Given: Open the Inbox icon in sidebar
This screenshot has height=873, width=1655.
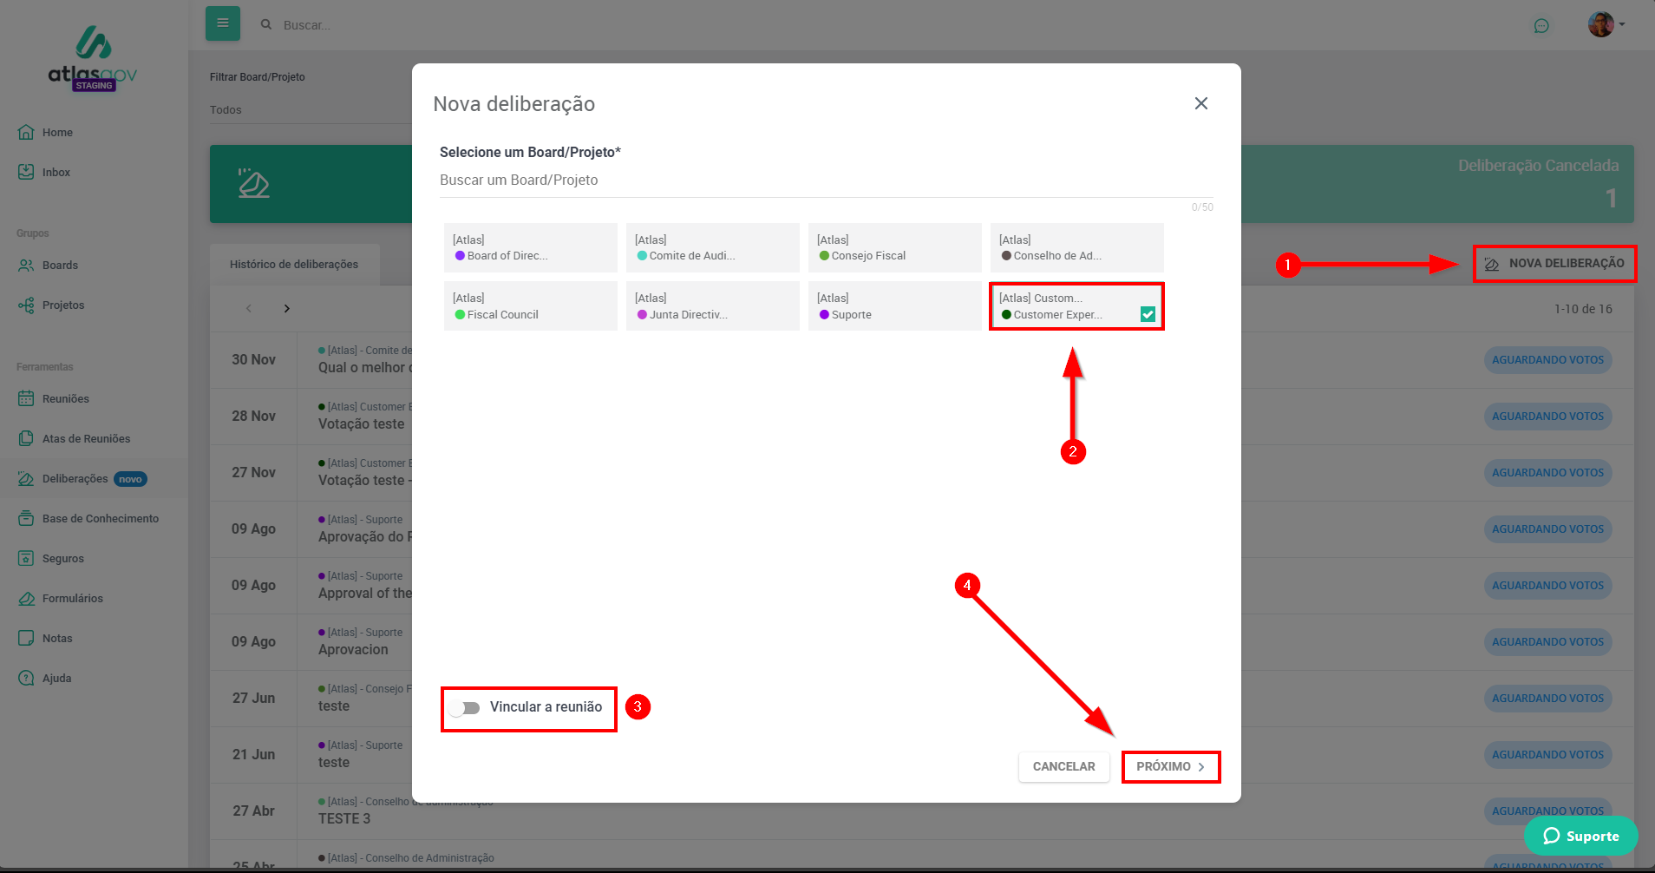Looking at the screenshot, I should coord(26,172).
